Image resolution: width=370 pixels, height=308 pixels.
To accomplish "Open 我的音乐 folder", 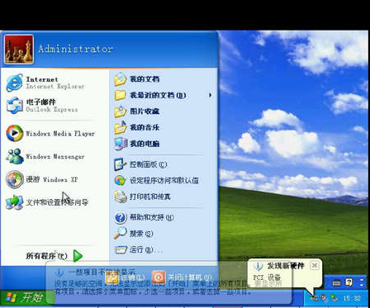I will pos(164,127).
